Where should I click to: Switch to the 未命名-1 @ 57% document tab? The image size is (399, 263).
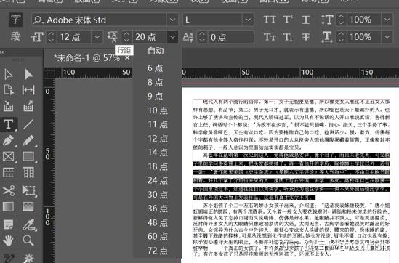coord(86,58)
